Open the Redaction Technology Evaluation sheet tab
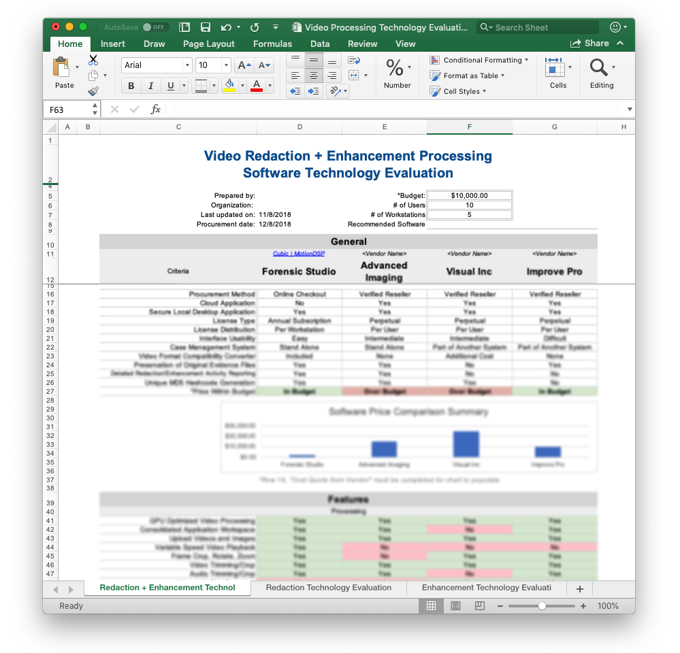Image resolution: width=680 pixels, height=653 pixels. pyautogui.click(x=329, y=588)
